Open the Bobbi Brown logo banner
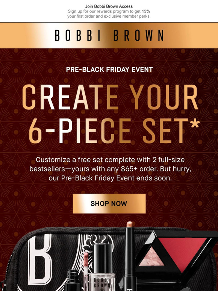The width and height of the screenshot is (218, 291). click(109, 35)
